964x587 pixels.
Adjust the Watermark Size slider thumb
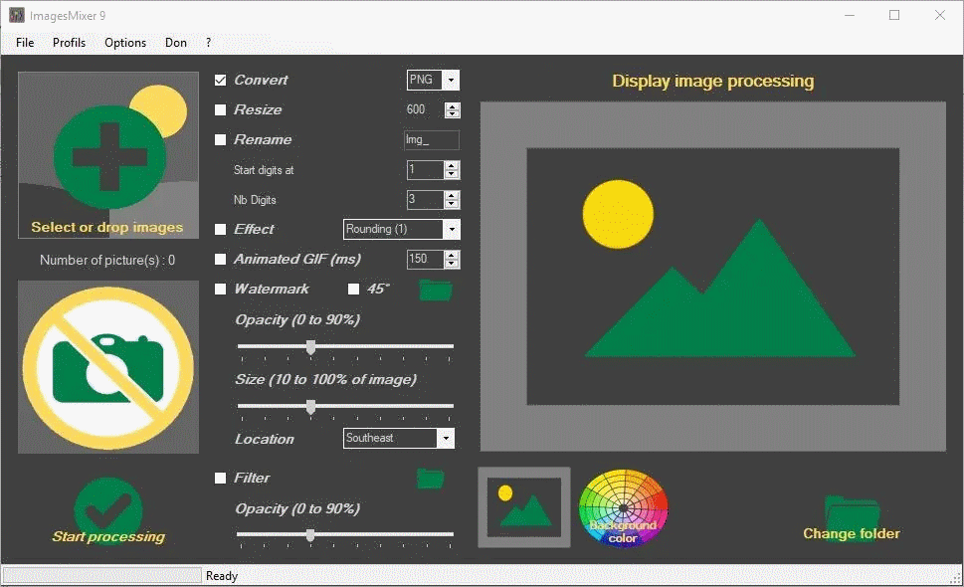[x=311, y=407]
